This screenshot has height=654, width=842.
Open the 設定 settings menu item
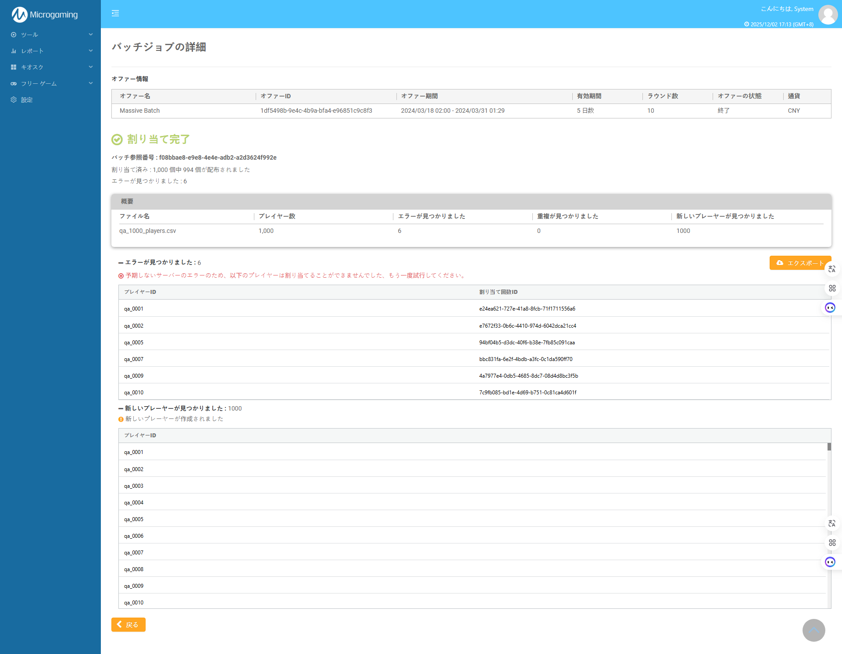pyautogui.click(x=27, y=100)
